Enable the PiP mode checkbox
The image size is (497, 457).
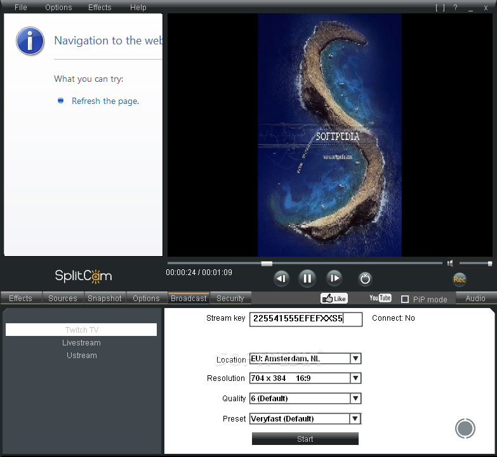click(405, 299)
